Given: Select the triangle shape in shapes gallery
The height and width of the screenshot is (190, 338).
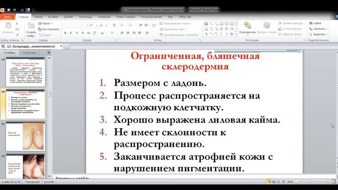Looking at the screenshot, I should point(206,28).
